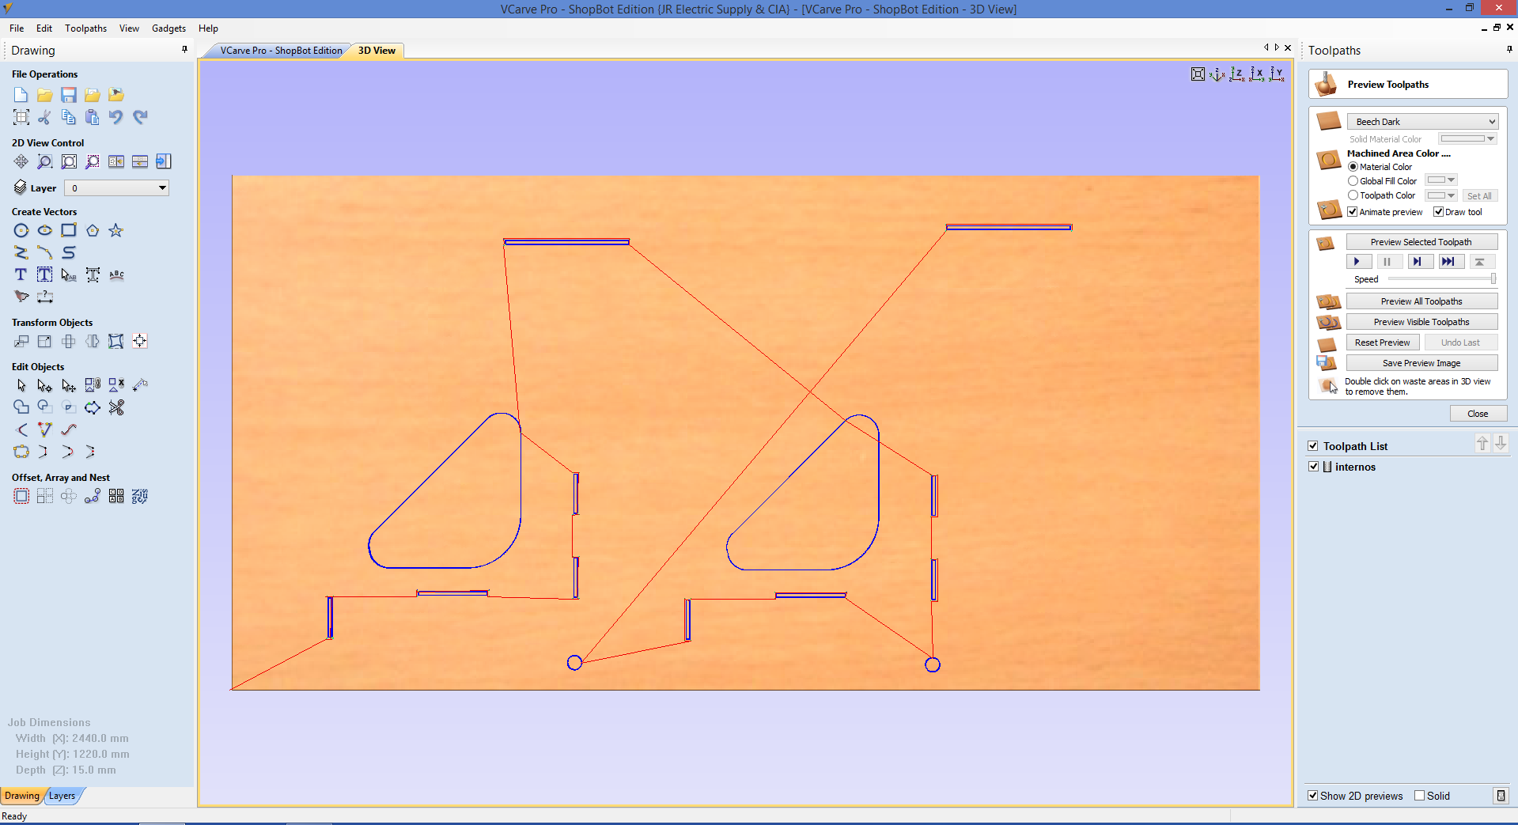Open the Solid Material Color dropdown
The height and width of the screenshot is (825, 1518).
pos(1467,138)
